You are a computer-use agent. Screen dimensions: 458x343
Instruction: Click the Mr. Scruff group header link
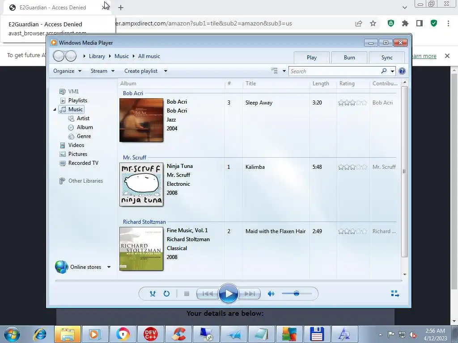click(134, 158)
